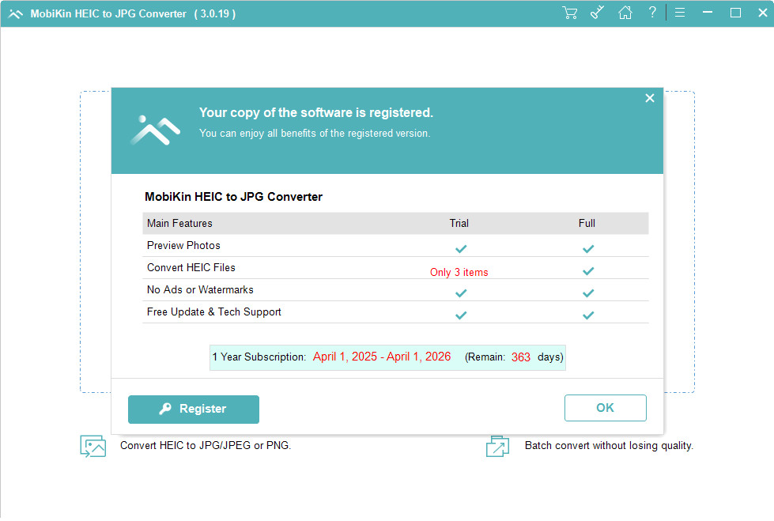
Task: Close the registration dialog with X
Action: (x=650, y=98)
